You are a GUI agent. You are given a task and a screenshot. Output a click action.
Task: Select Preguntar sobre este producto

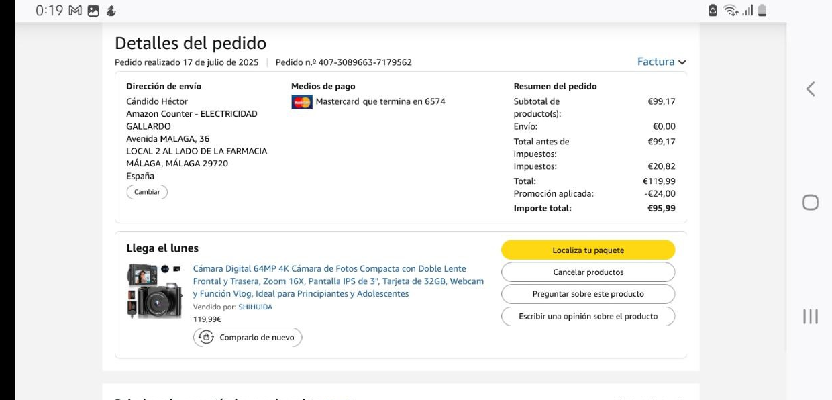click(588, 294)
